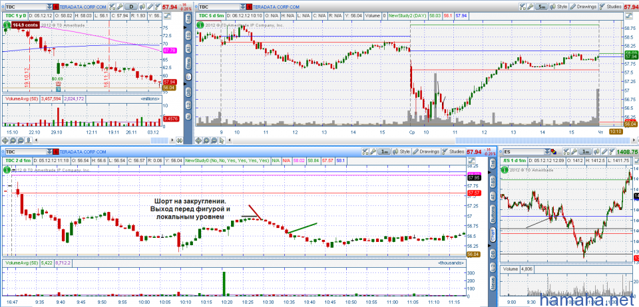Screen dimensions: 639x307
Task: Click red flag icon beside daily chart symbol
Action: [56, 7]
